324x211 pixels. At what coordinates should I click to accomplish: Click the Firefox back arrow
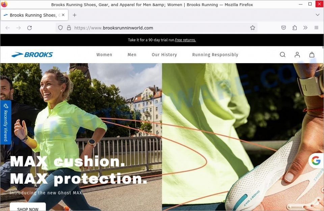(8, 28)
